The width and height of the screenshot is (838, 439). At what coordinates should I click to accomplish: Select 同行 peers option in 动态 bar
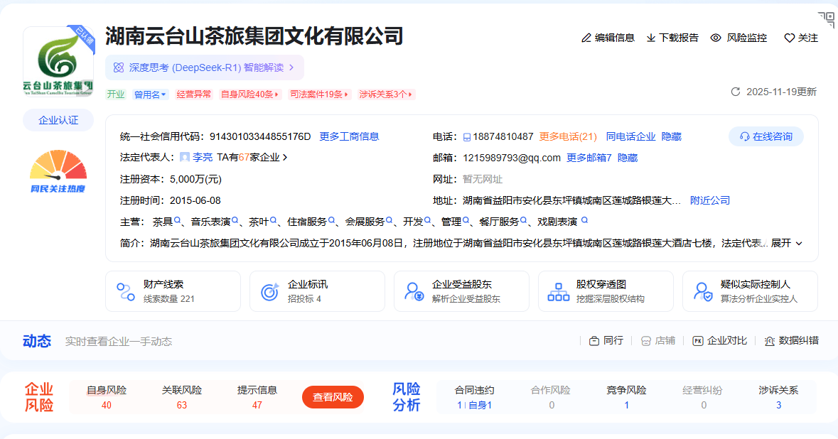[x=606, y=341]
